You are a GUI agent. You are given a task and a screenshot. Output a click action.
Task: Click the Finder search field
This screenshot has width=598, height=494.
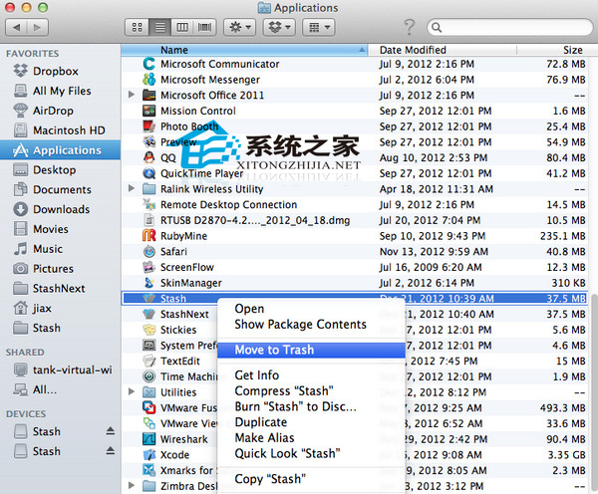[510, 28]
